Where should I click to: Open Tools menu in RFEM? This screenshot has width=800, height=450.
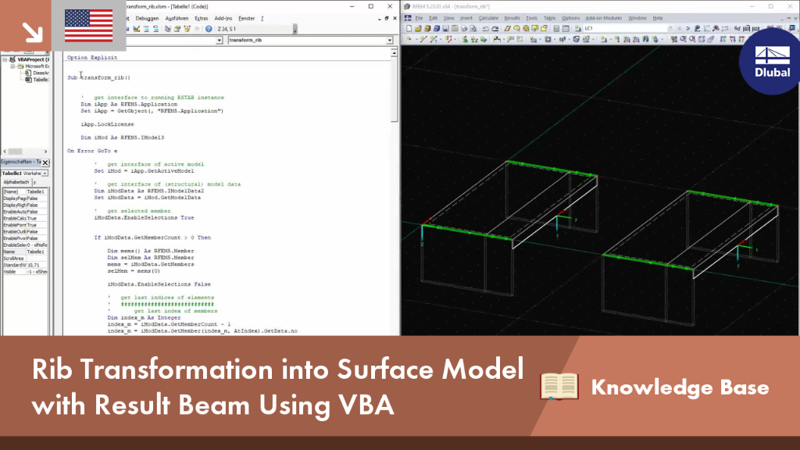pos(531,18)
